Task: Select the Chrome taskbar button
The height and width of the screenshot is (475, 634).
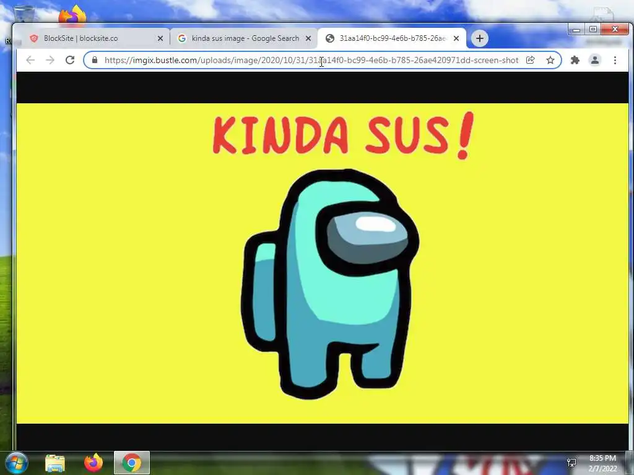Action: (132, 463)
